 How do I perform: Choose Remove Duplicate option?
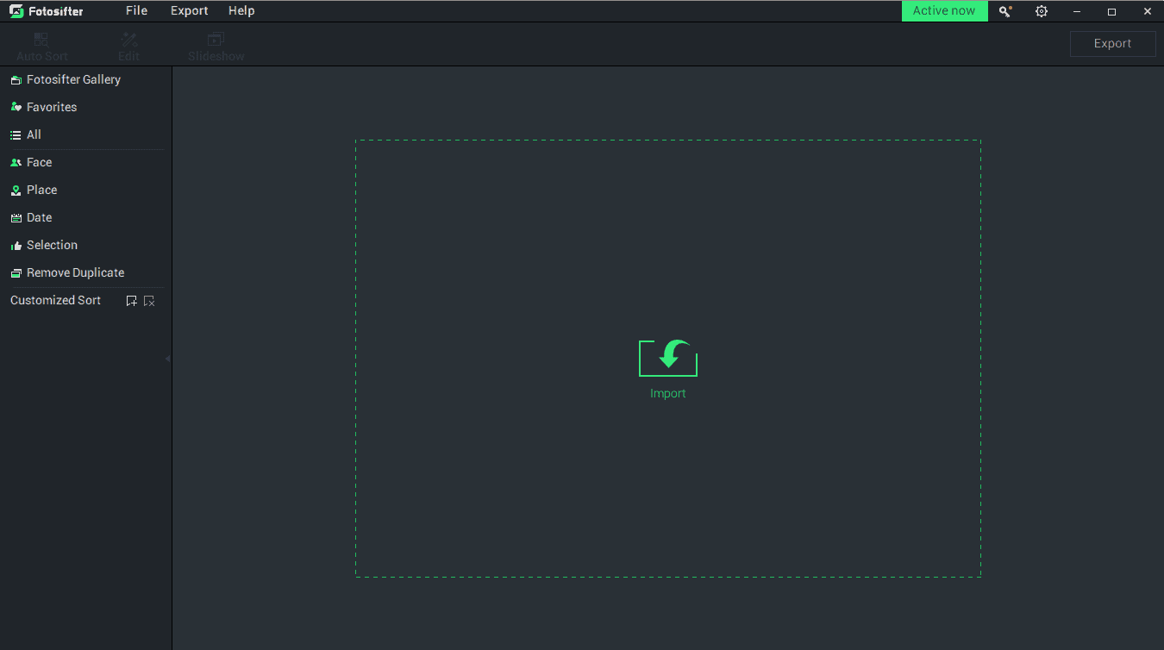click(x=75, y=272)
